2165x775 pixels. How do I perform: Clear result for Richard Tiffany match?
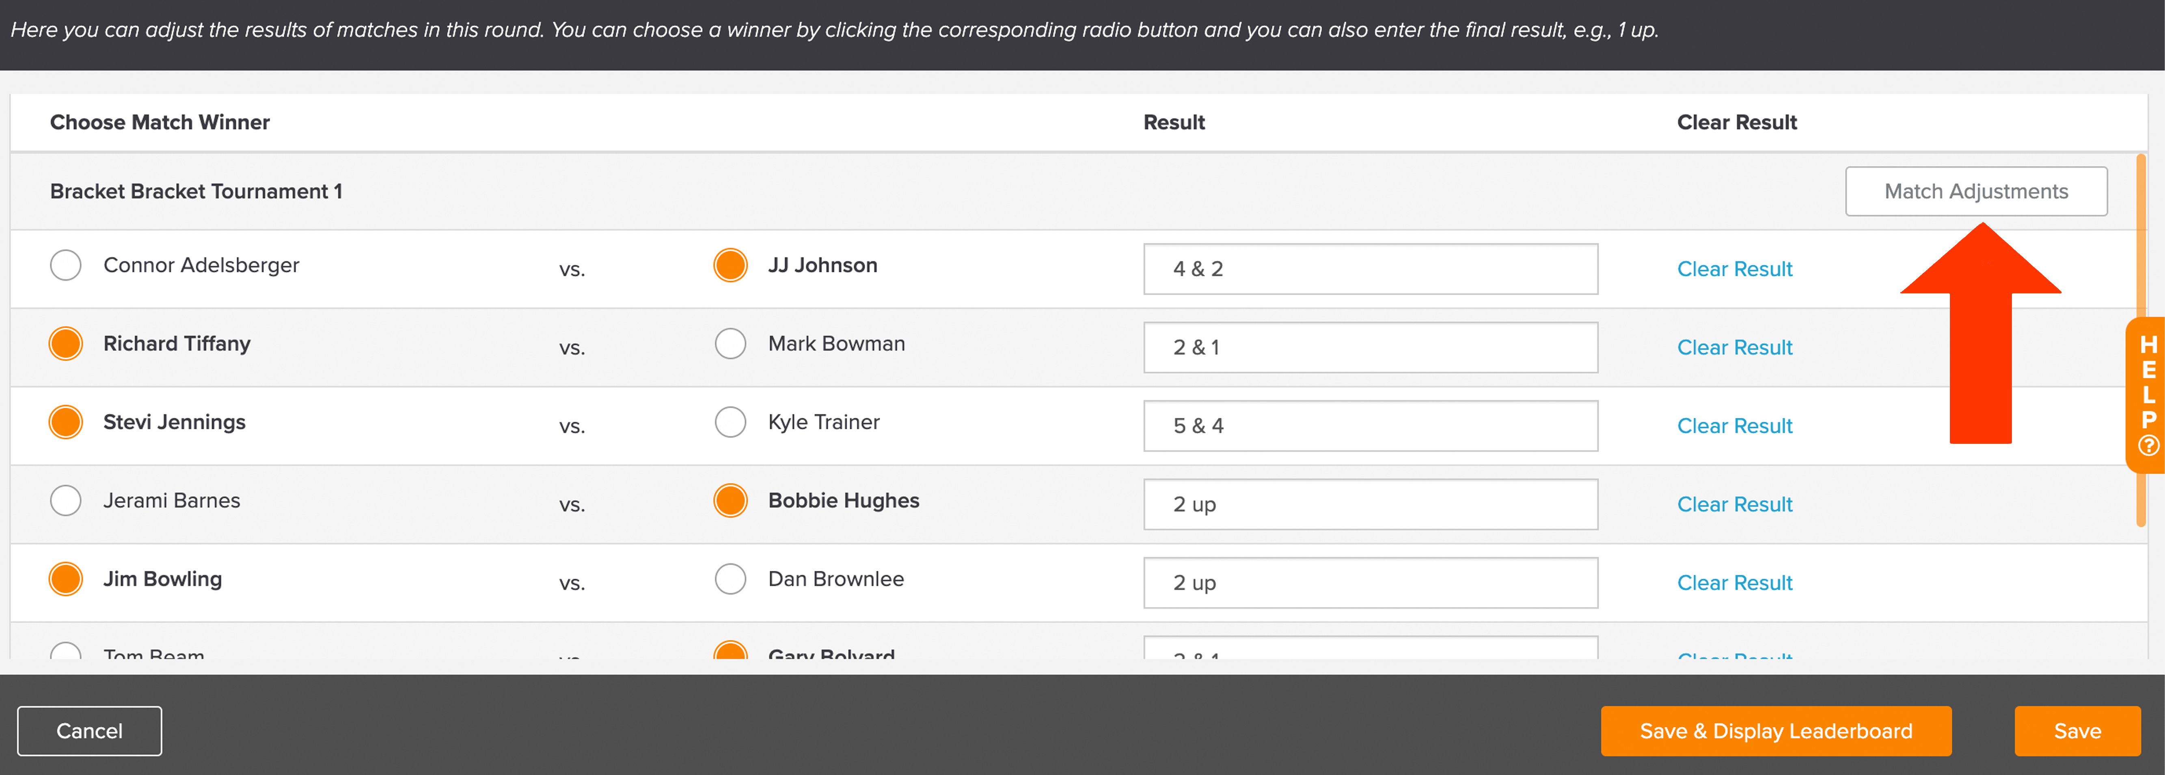tap(1735, 348)
